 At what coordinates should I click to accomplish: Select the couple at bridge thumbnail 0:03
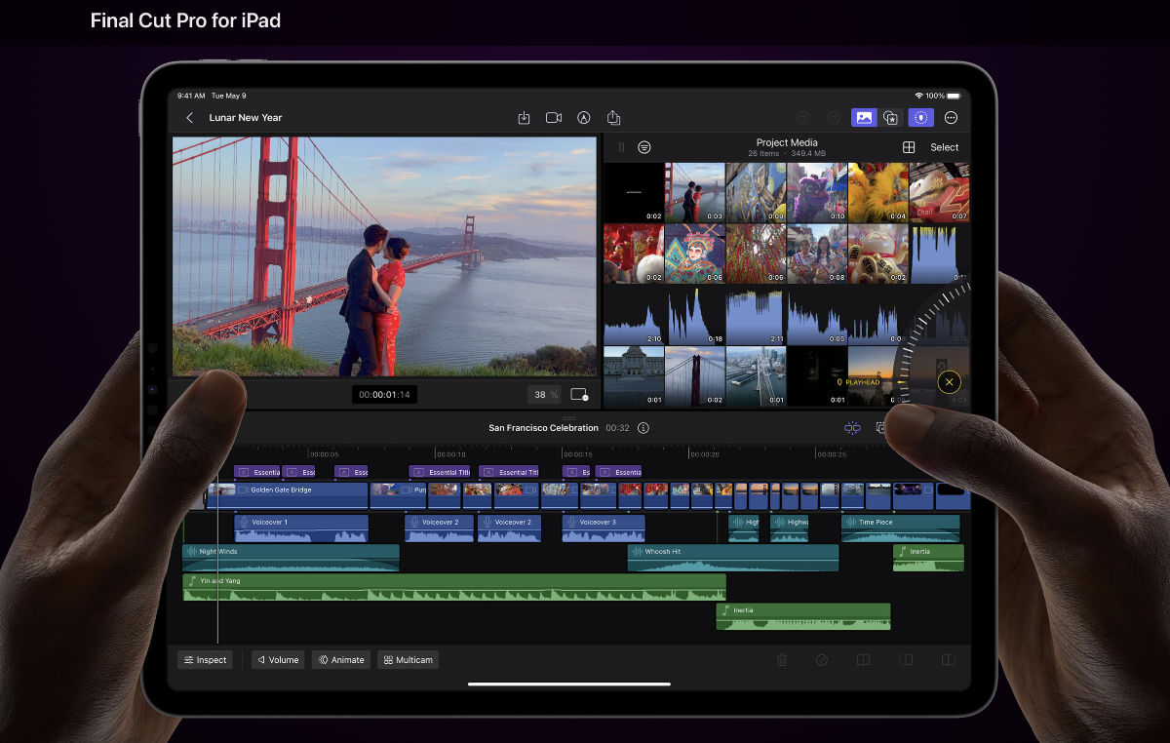click(695, 193)
